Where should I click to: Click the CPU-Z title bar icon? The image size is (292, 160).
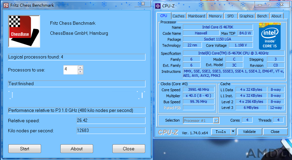(x=158, y=6)
